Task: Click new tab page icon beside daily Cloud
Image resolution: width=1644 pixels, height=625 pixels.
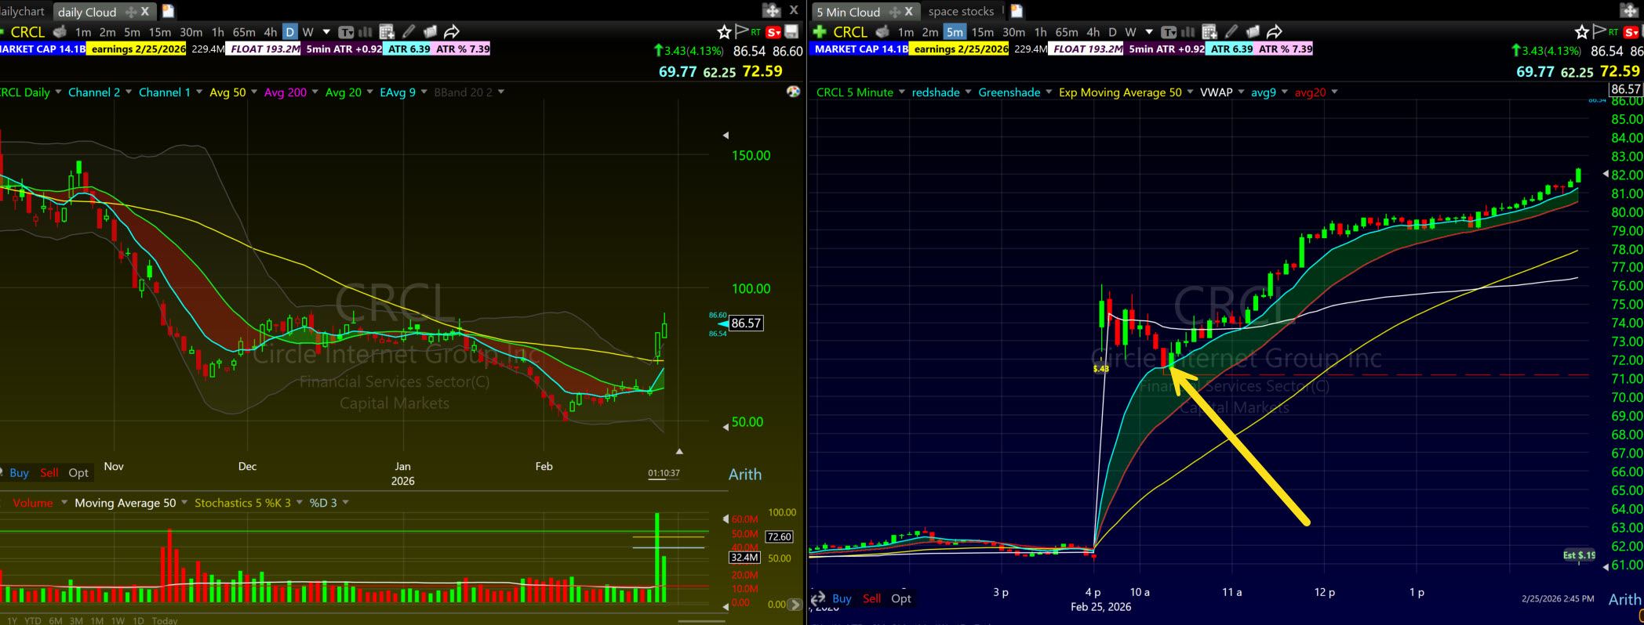Action: pos(168,11)
